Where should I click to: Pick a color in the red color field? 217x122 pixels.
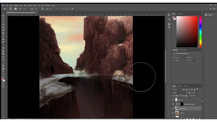click(x=187, y=32)
